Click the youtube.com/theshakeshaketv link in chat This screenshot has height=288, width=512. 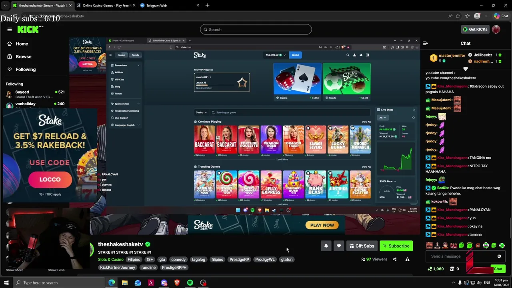click(x=451, y=78)
